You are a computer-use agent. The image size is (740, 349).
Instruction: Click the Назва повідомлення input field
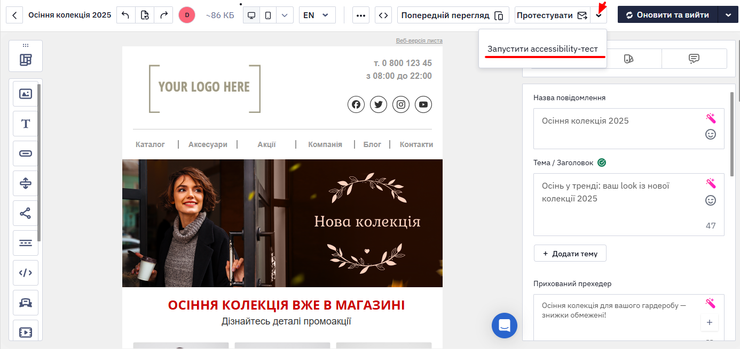[629, 129]
